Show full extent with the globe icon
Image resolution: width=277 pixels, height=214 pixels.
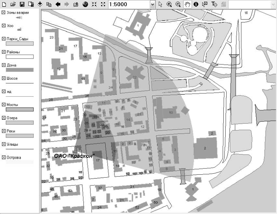click(x=85, y=4)
